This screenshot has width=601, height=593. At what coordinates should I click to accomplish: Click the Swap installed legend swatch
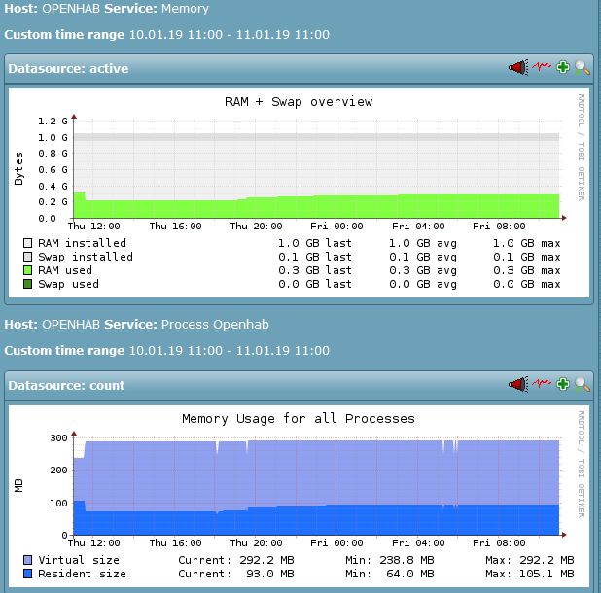click(x=28, y=257)
